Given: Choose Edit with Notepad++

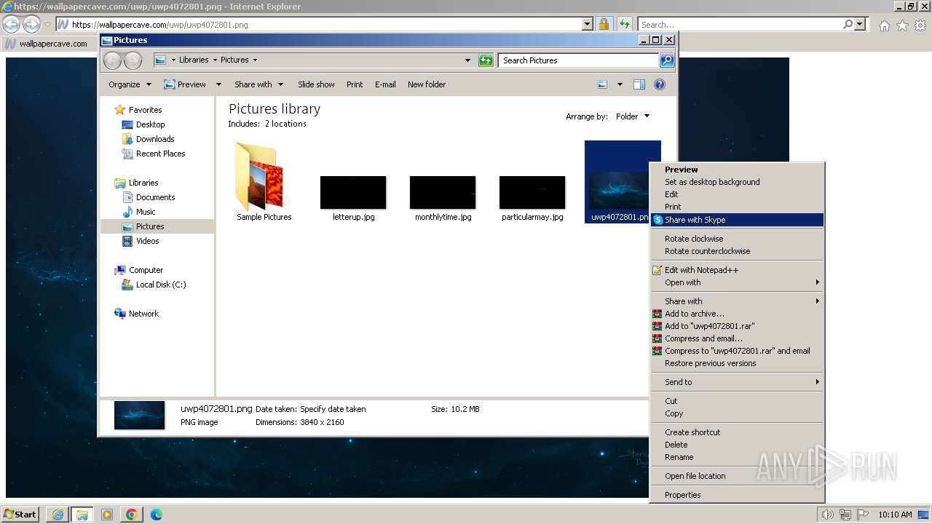Looking at the screenshot, I should [x=737, y=270].
